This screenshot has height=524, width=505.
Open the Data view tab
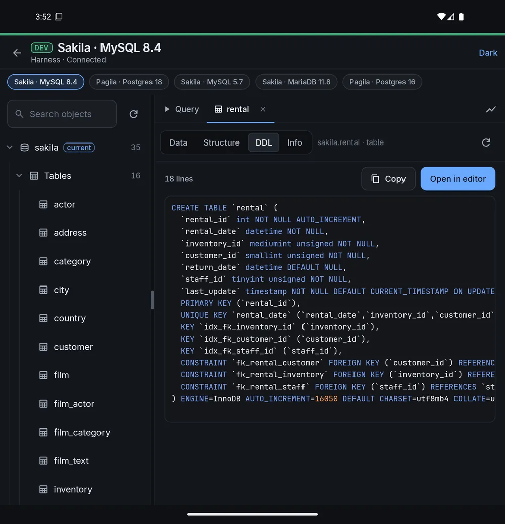178,142
